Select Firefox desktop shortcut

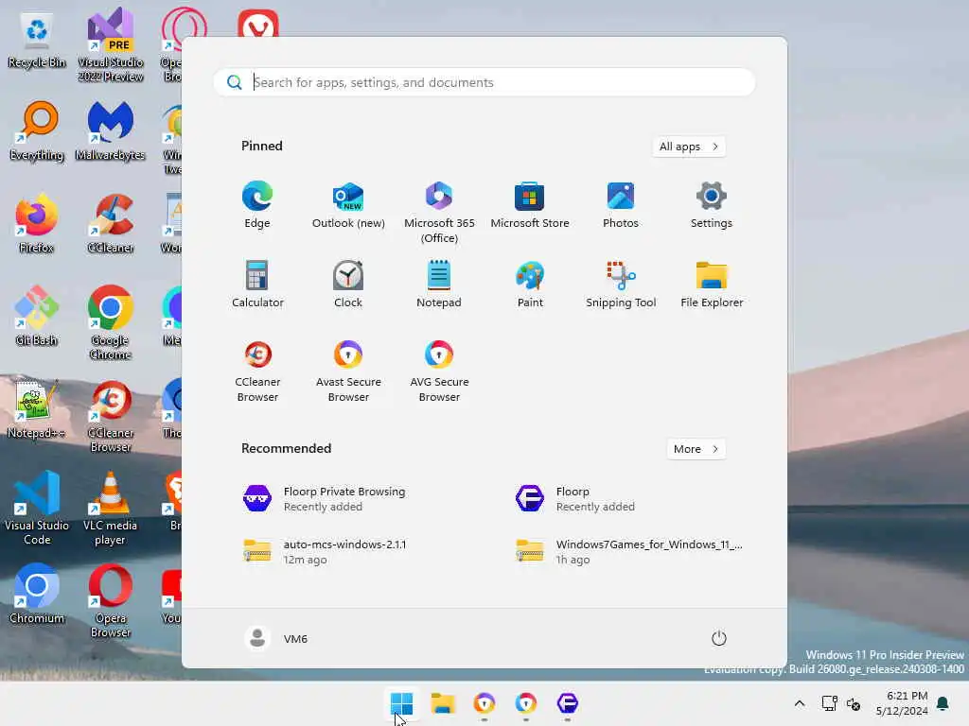click(x=37, y=223)
